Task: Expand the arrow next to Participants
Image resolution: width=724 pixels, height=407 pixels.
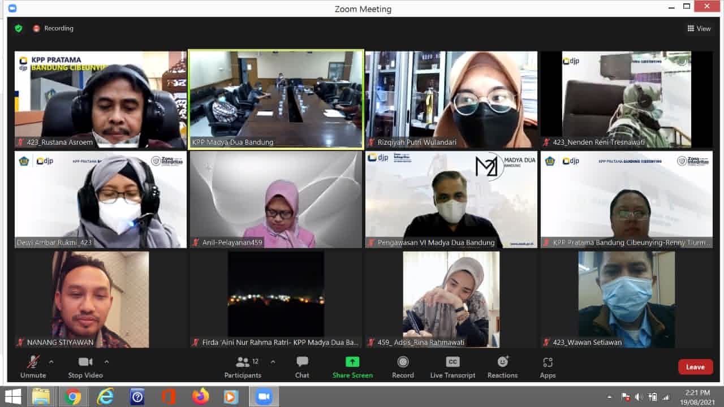Action: coord(273,362)
